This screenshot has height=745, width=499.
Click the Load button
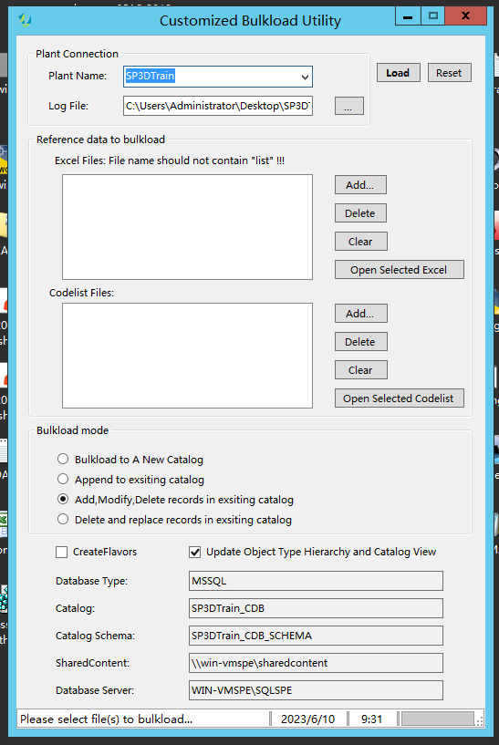399,73
